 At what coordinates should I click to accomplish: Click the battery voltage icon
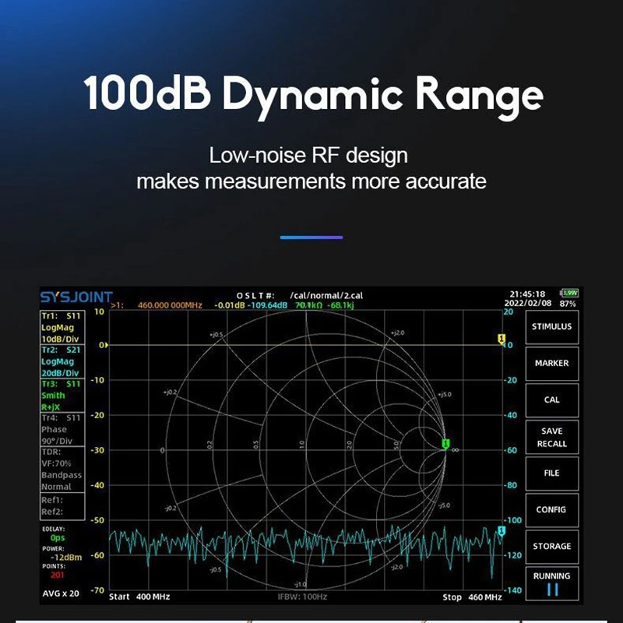coord(569,294)
